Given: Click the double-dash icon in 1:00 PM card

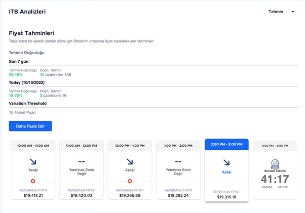Looking at the screenshot, I should coord(178,162).
